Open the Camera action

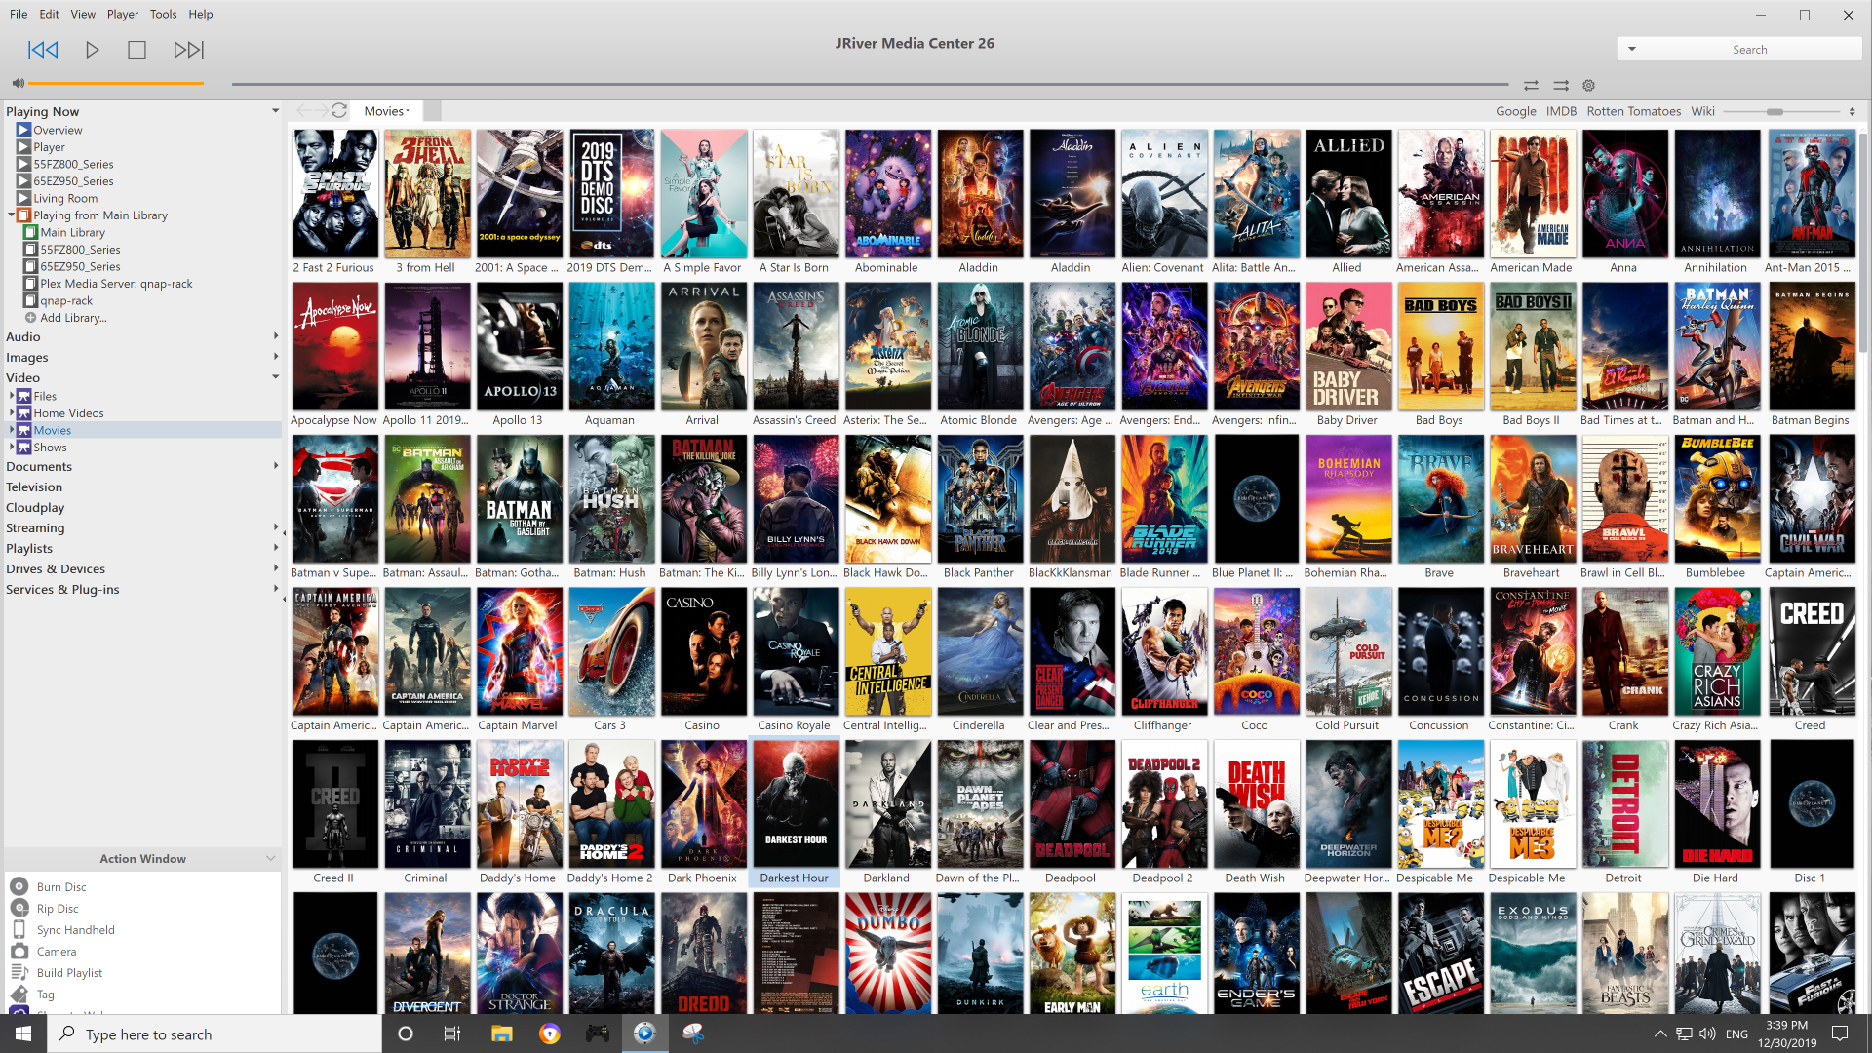[x=56, y=952]
